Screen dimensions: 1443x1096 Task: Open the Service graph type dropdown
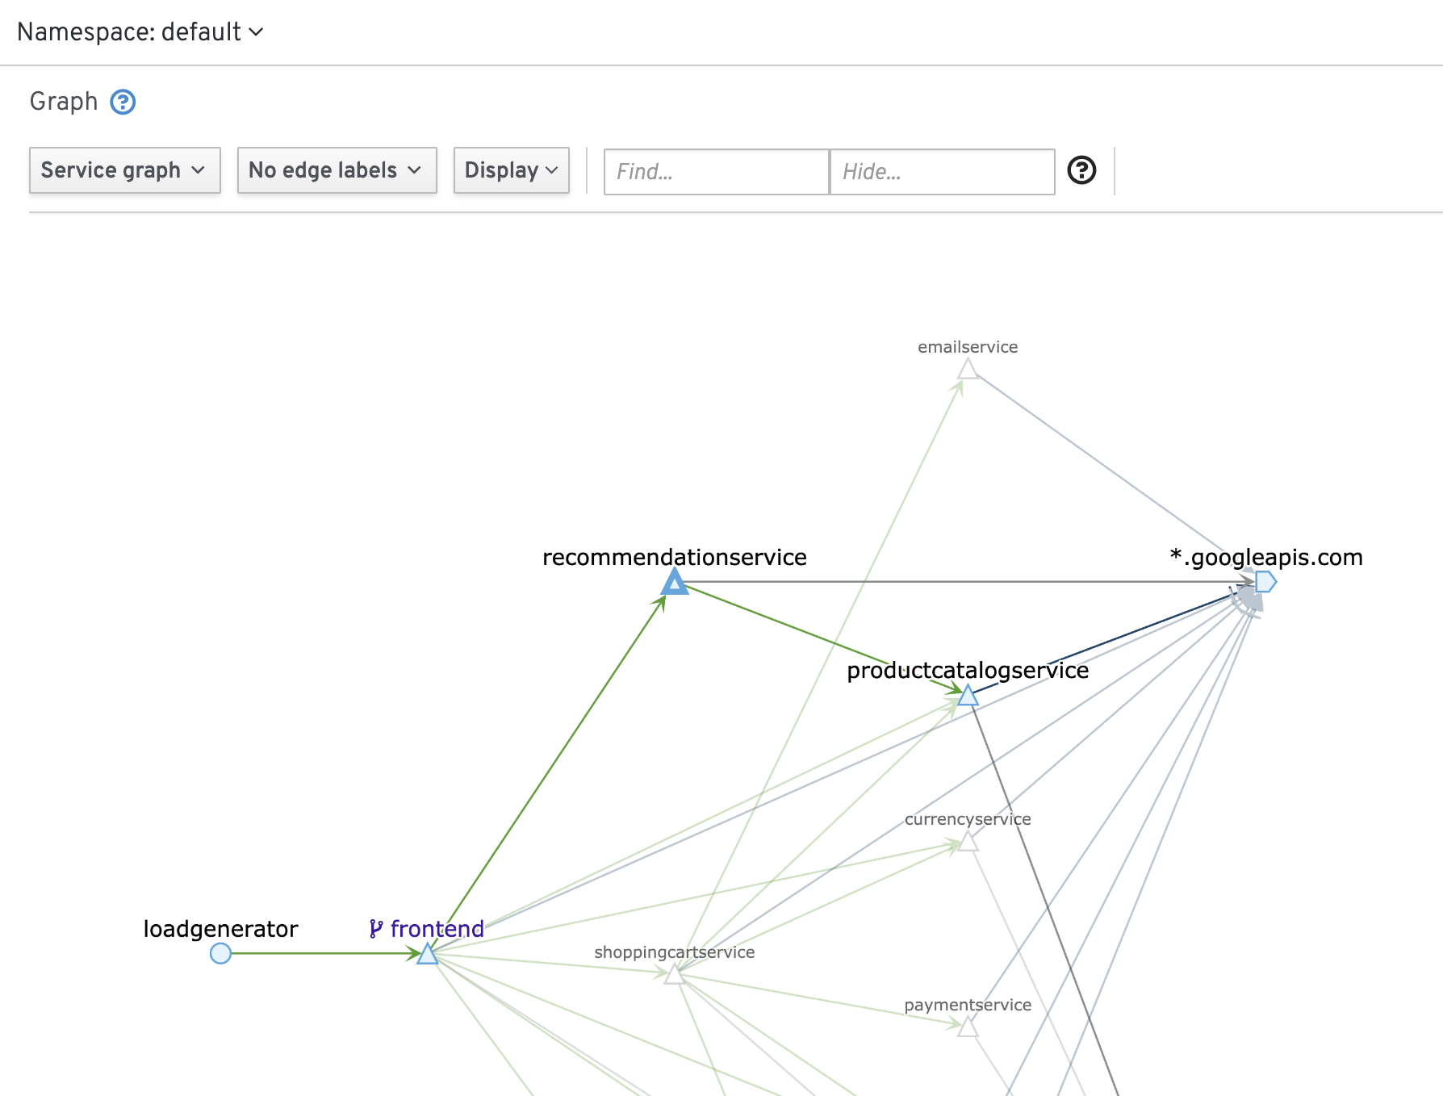125,170
